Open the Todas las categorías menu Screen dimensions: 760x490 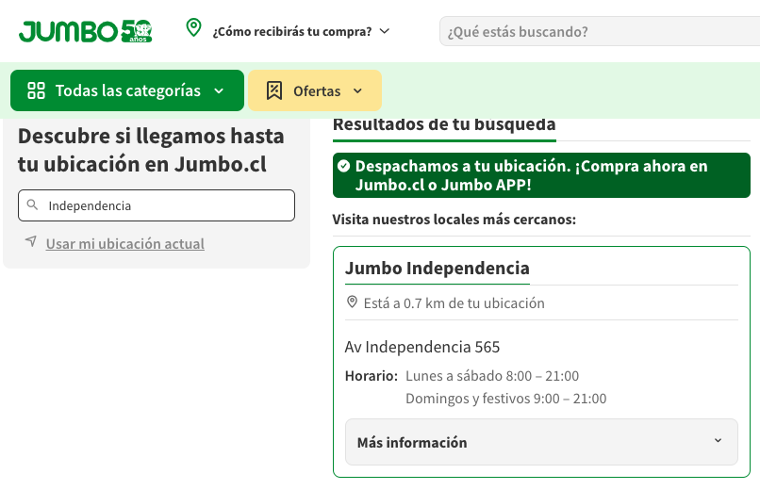click(127, 90)
